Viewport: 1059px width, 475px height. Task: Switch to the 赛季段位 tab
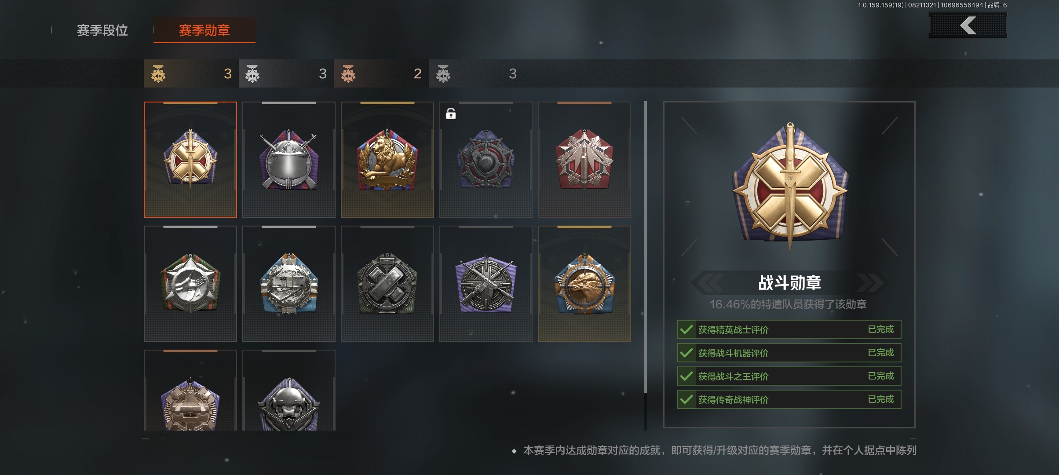(x=102, y=30)
